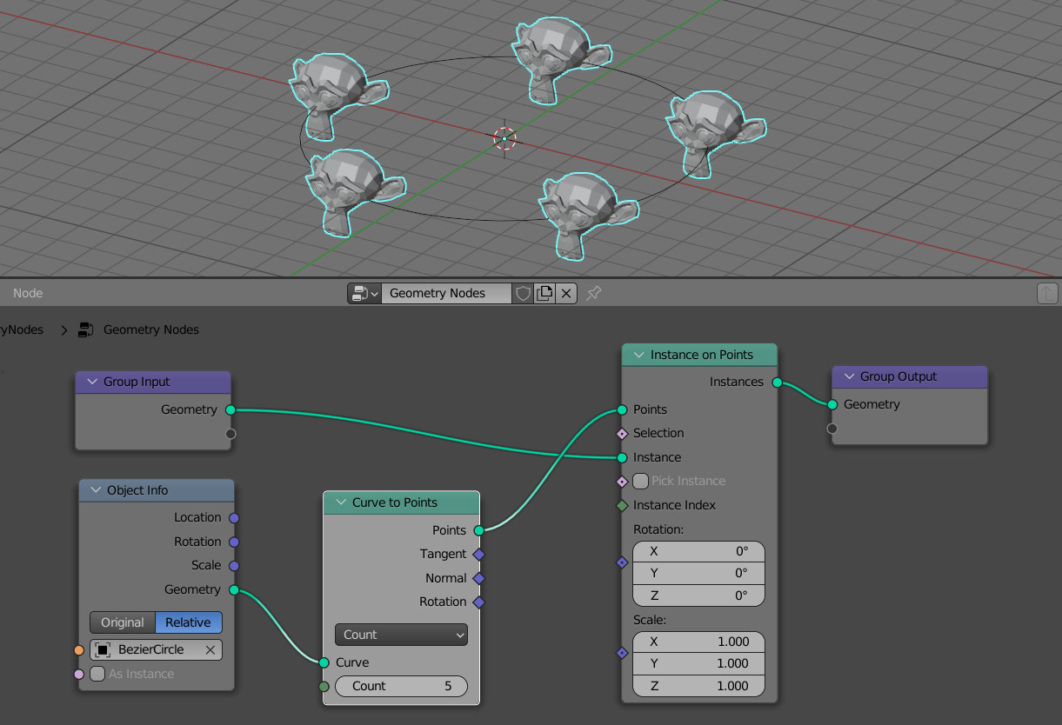Image resolution: width=1062 pixels, height=725 pixels.
Task: Click the Object Info Scale socket
Action: tap(233, 565)
